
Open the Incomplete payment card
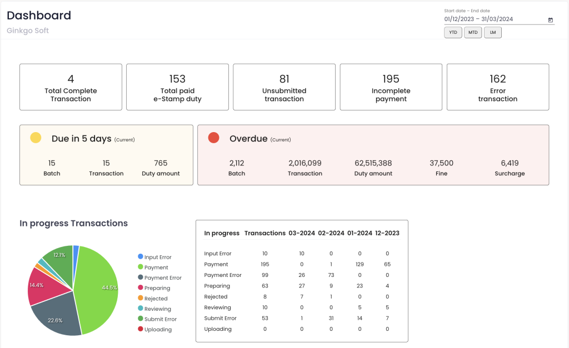tap(391, 87)
